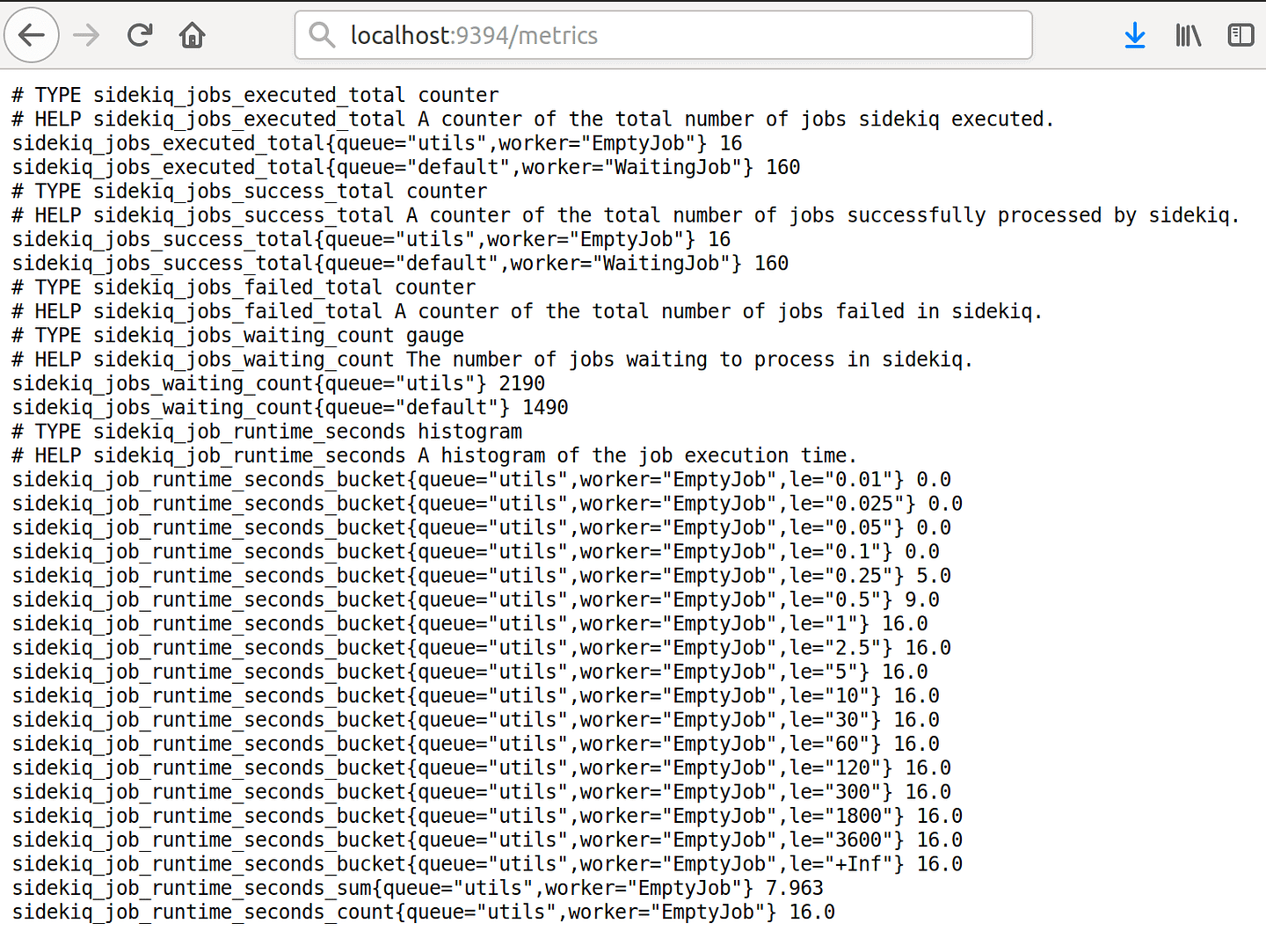Screen dimensions: 1266x938
Task: Click the runtime_seconds_sum 7.963 line
Action: pos(418,888)
